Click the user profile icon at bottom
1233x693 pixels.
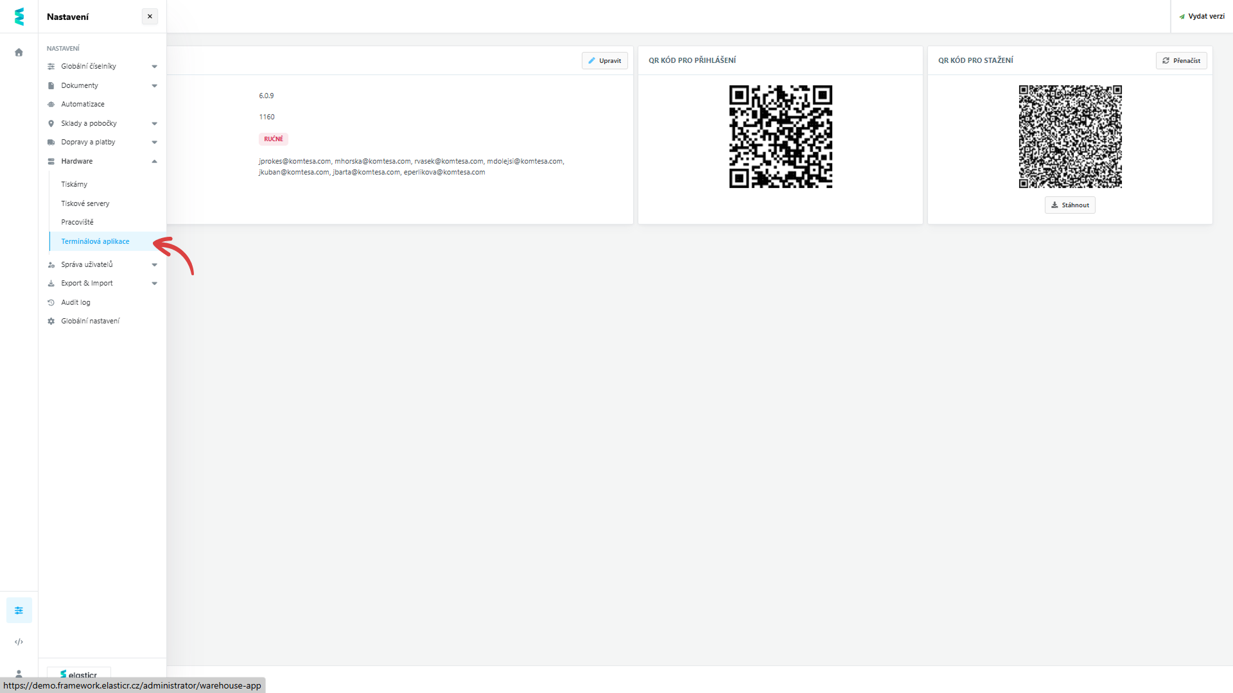[19, 673]
